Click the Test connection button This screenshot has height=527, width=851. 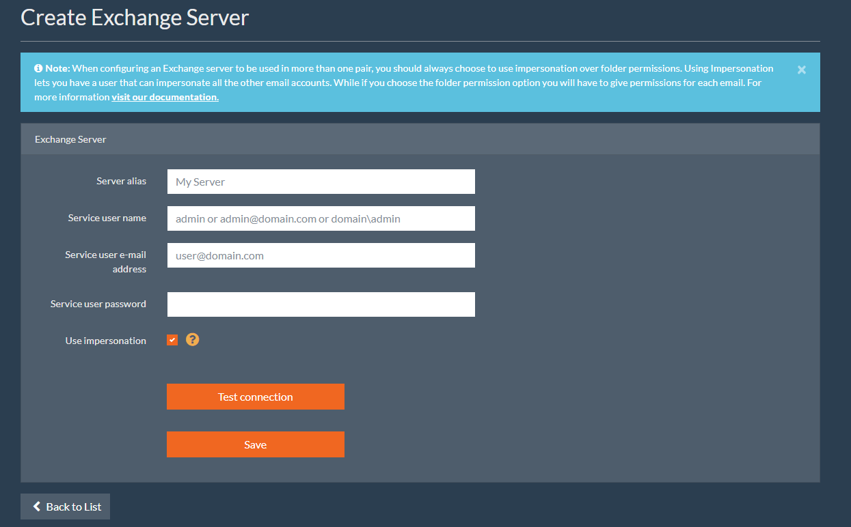pyautogui.click(x=256, y=397)
